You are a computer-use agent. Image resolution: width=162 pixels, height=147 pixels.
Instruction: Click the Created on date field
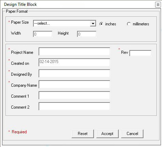(x=74, y=62)
